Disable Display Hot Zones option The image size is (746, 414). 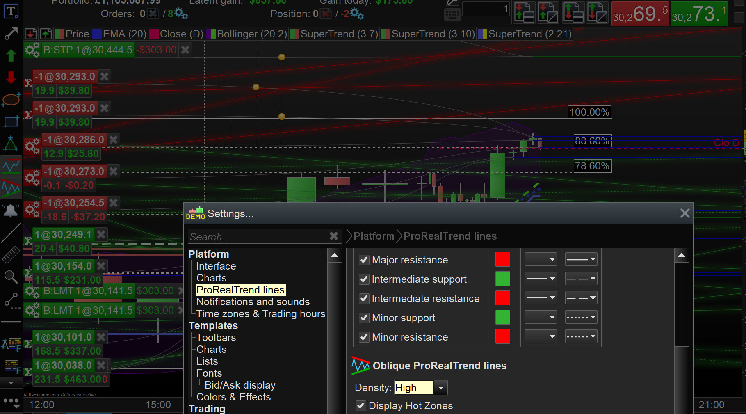(x=361, y=406)
